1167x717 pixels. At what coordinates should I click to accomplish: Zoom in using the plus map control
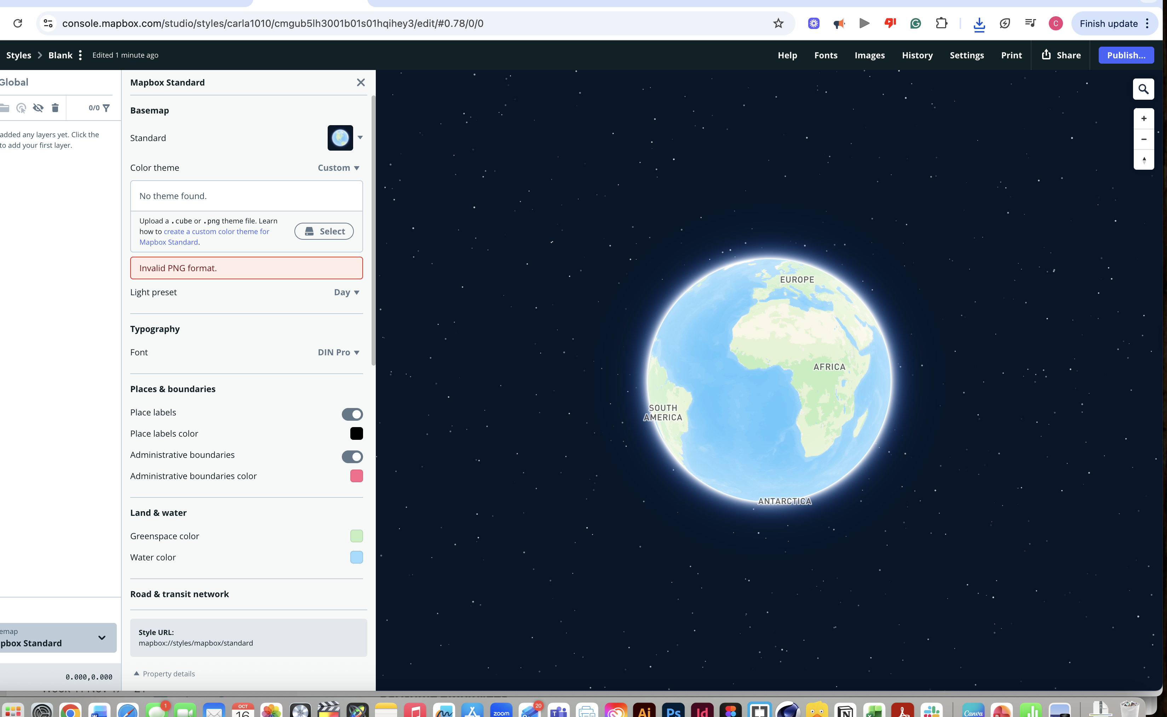(x=1144, y=118)
